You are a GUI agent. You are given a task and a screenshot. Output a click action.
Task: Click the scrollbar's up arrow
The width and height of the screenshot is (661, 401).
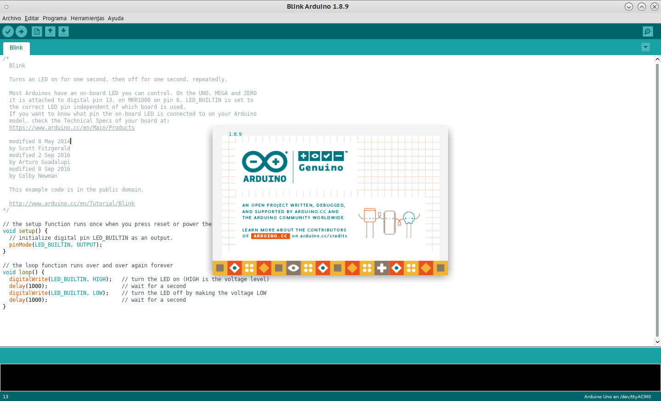tap(657, 59)
